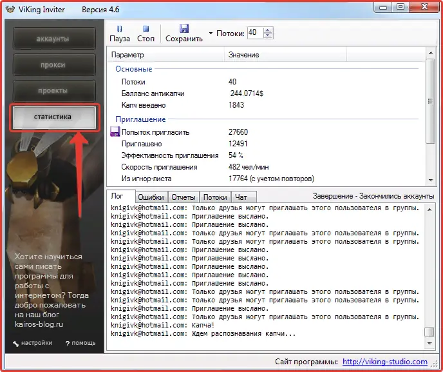Switch to the Отчеты tab
This screenshot has width=443, height=372.
coord(184,197)
